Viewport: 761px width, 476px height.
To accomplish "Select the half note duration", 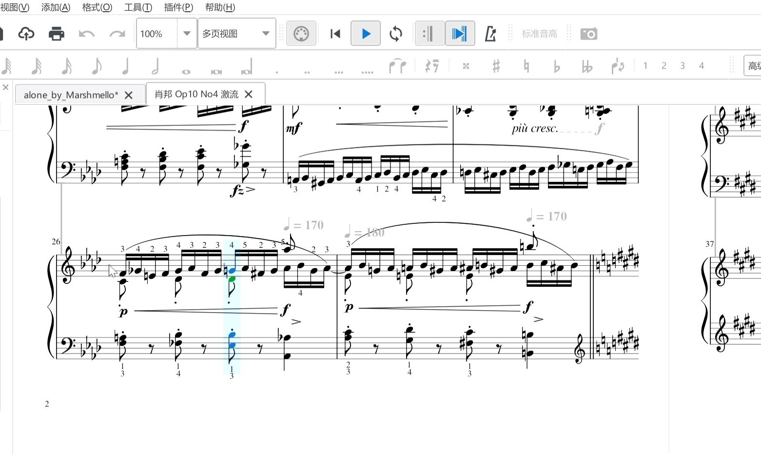I will [156, 66].
